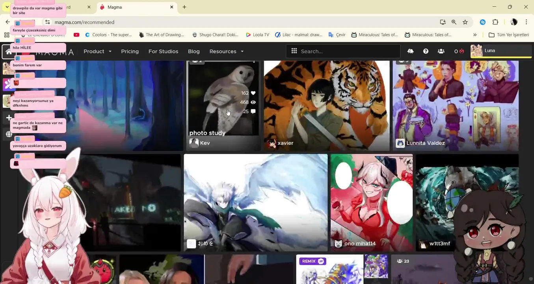Expand the Product dropdown menu

point(98,51)
